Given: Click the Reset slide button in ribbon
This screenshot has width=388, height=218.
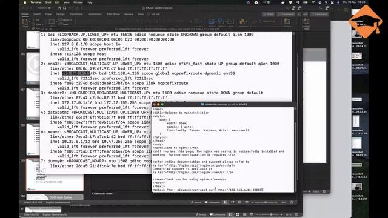Looking at the screenshot, I should (64, 24).
